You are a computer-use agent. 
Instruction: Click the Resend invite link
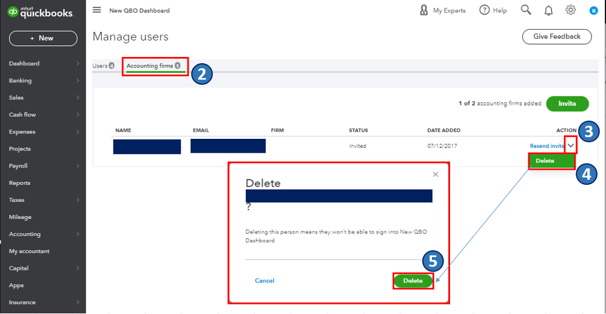547,146
